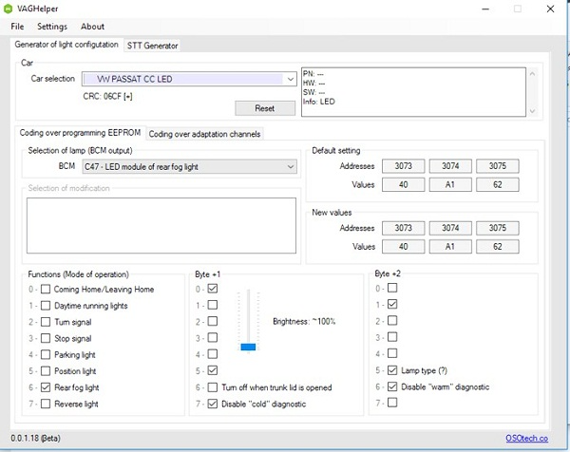Viewport: 570px width, 452px height.
Task: Click the Brightness slider handle
Action: 248,347
